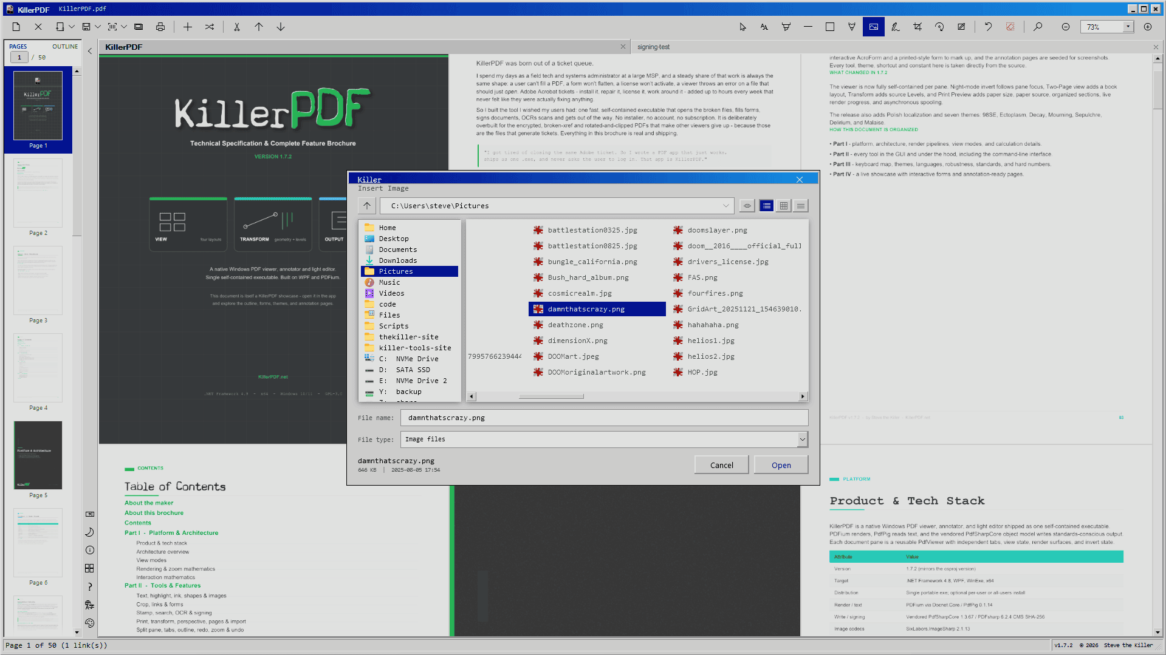Image resolution: width=1166 pixels, height=655 pixels.
Task: Select the text tool with AA icon
Action: 764,27
